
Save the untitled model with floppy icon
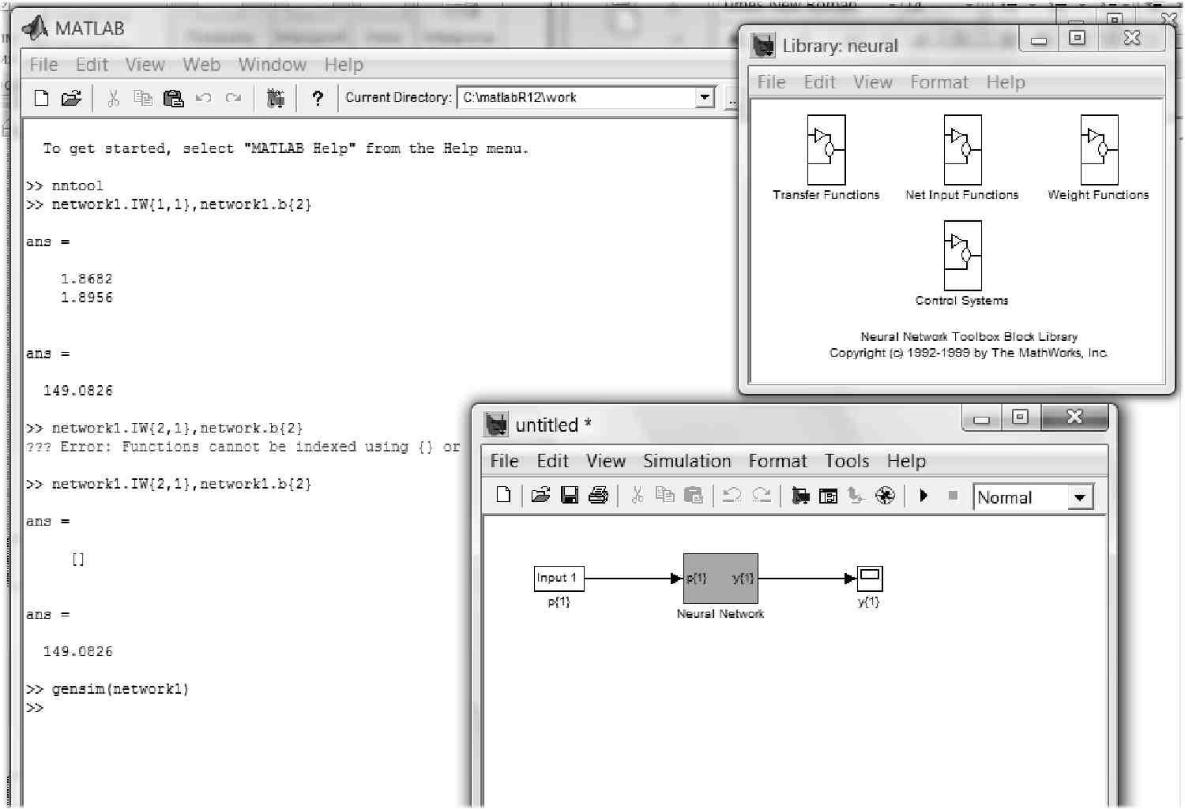[x=570, y=495]
